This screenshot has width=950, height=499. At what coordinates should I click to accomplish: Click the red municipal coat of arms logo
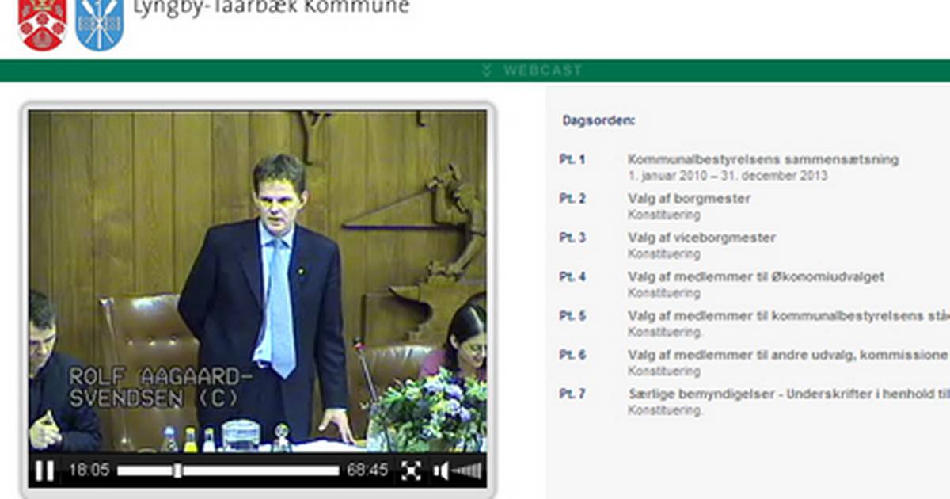coord(42,25)
